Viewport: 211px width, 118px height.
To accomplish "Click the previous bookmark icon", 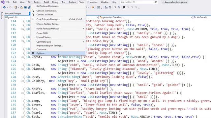I will (128, 7).
